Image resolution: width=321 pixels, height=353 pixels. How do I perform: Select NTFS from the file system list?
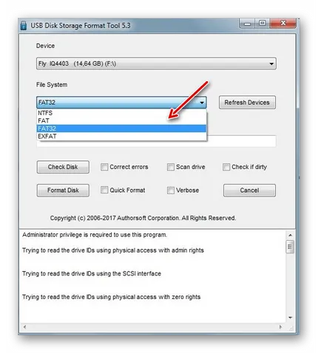point(121,113)
